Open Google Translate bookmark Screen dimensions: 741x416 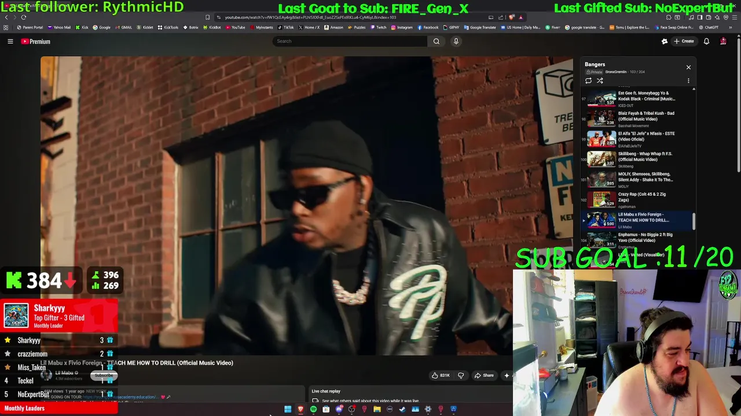(x=481, y=27)
